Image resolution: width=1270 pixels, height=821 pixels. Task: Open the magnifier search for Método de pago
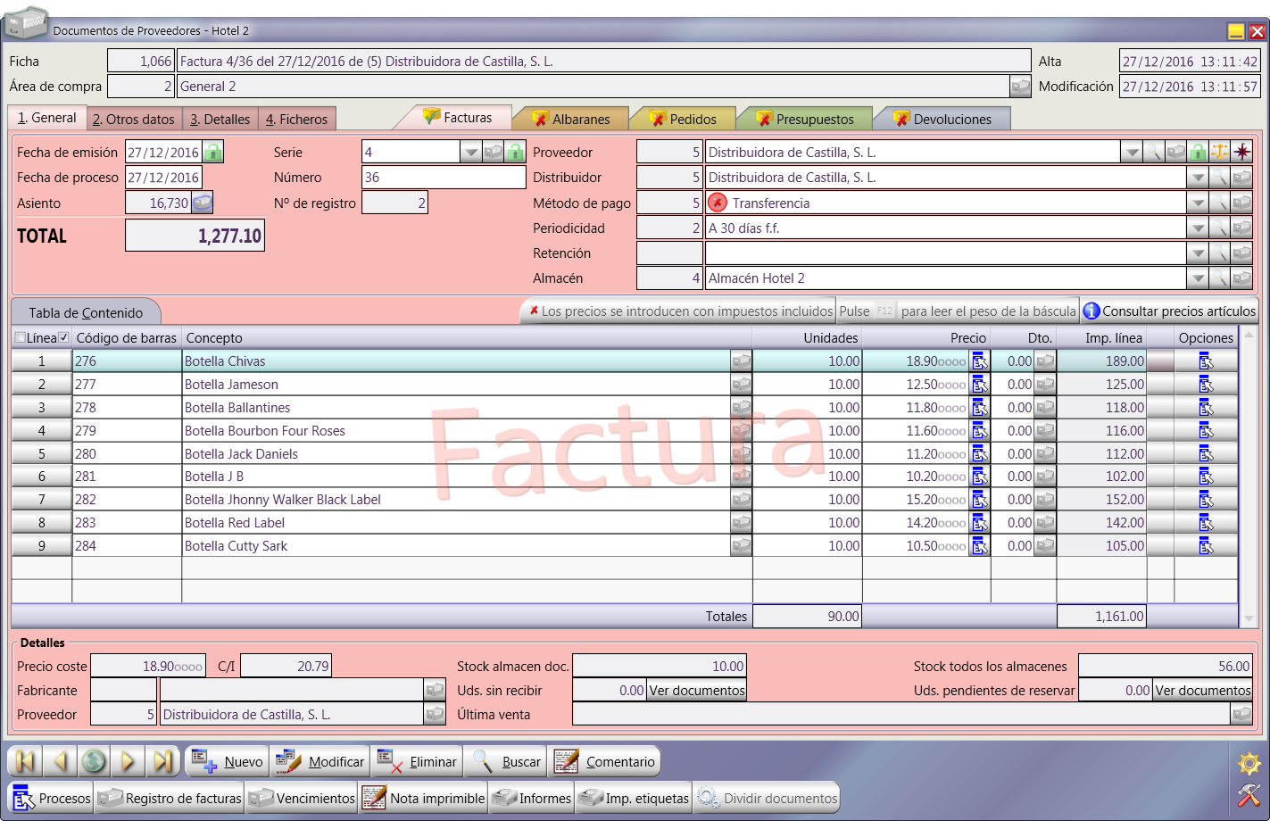(x=1220, y=203)
